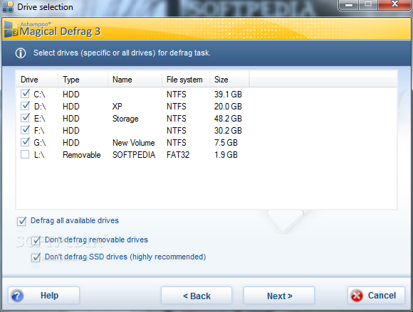Sort by the Size column header

(x=229, y=80)
